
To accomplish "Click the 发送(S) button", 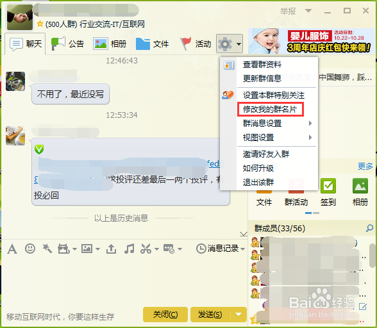I will tap(210, 315).
